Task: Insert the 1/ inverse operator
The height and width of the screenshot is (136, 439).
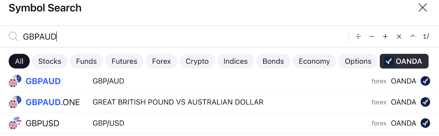Action: (426, 36)
